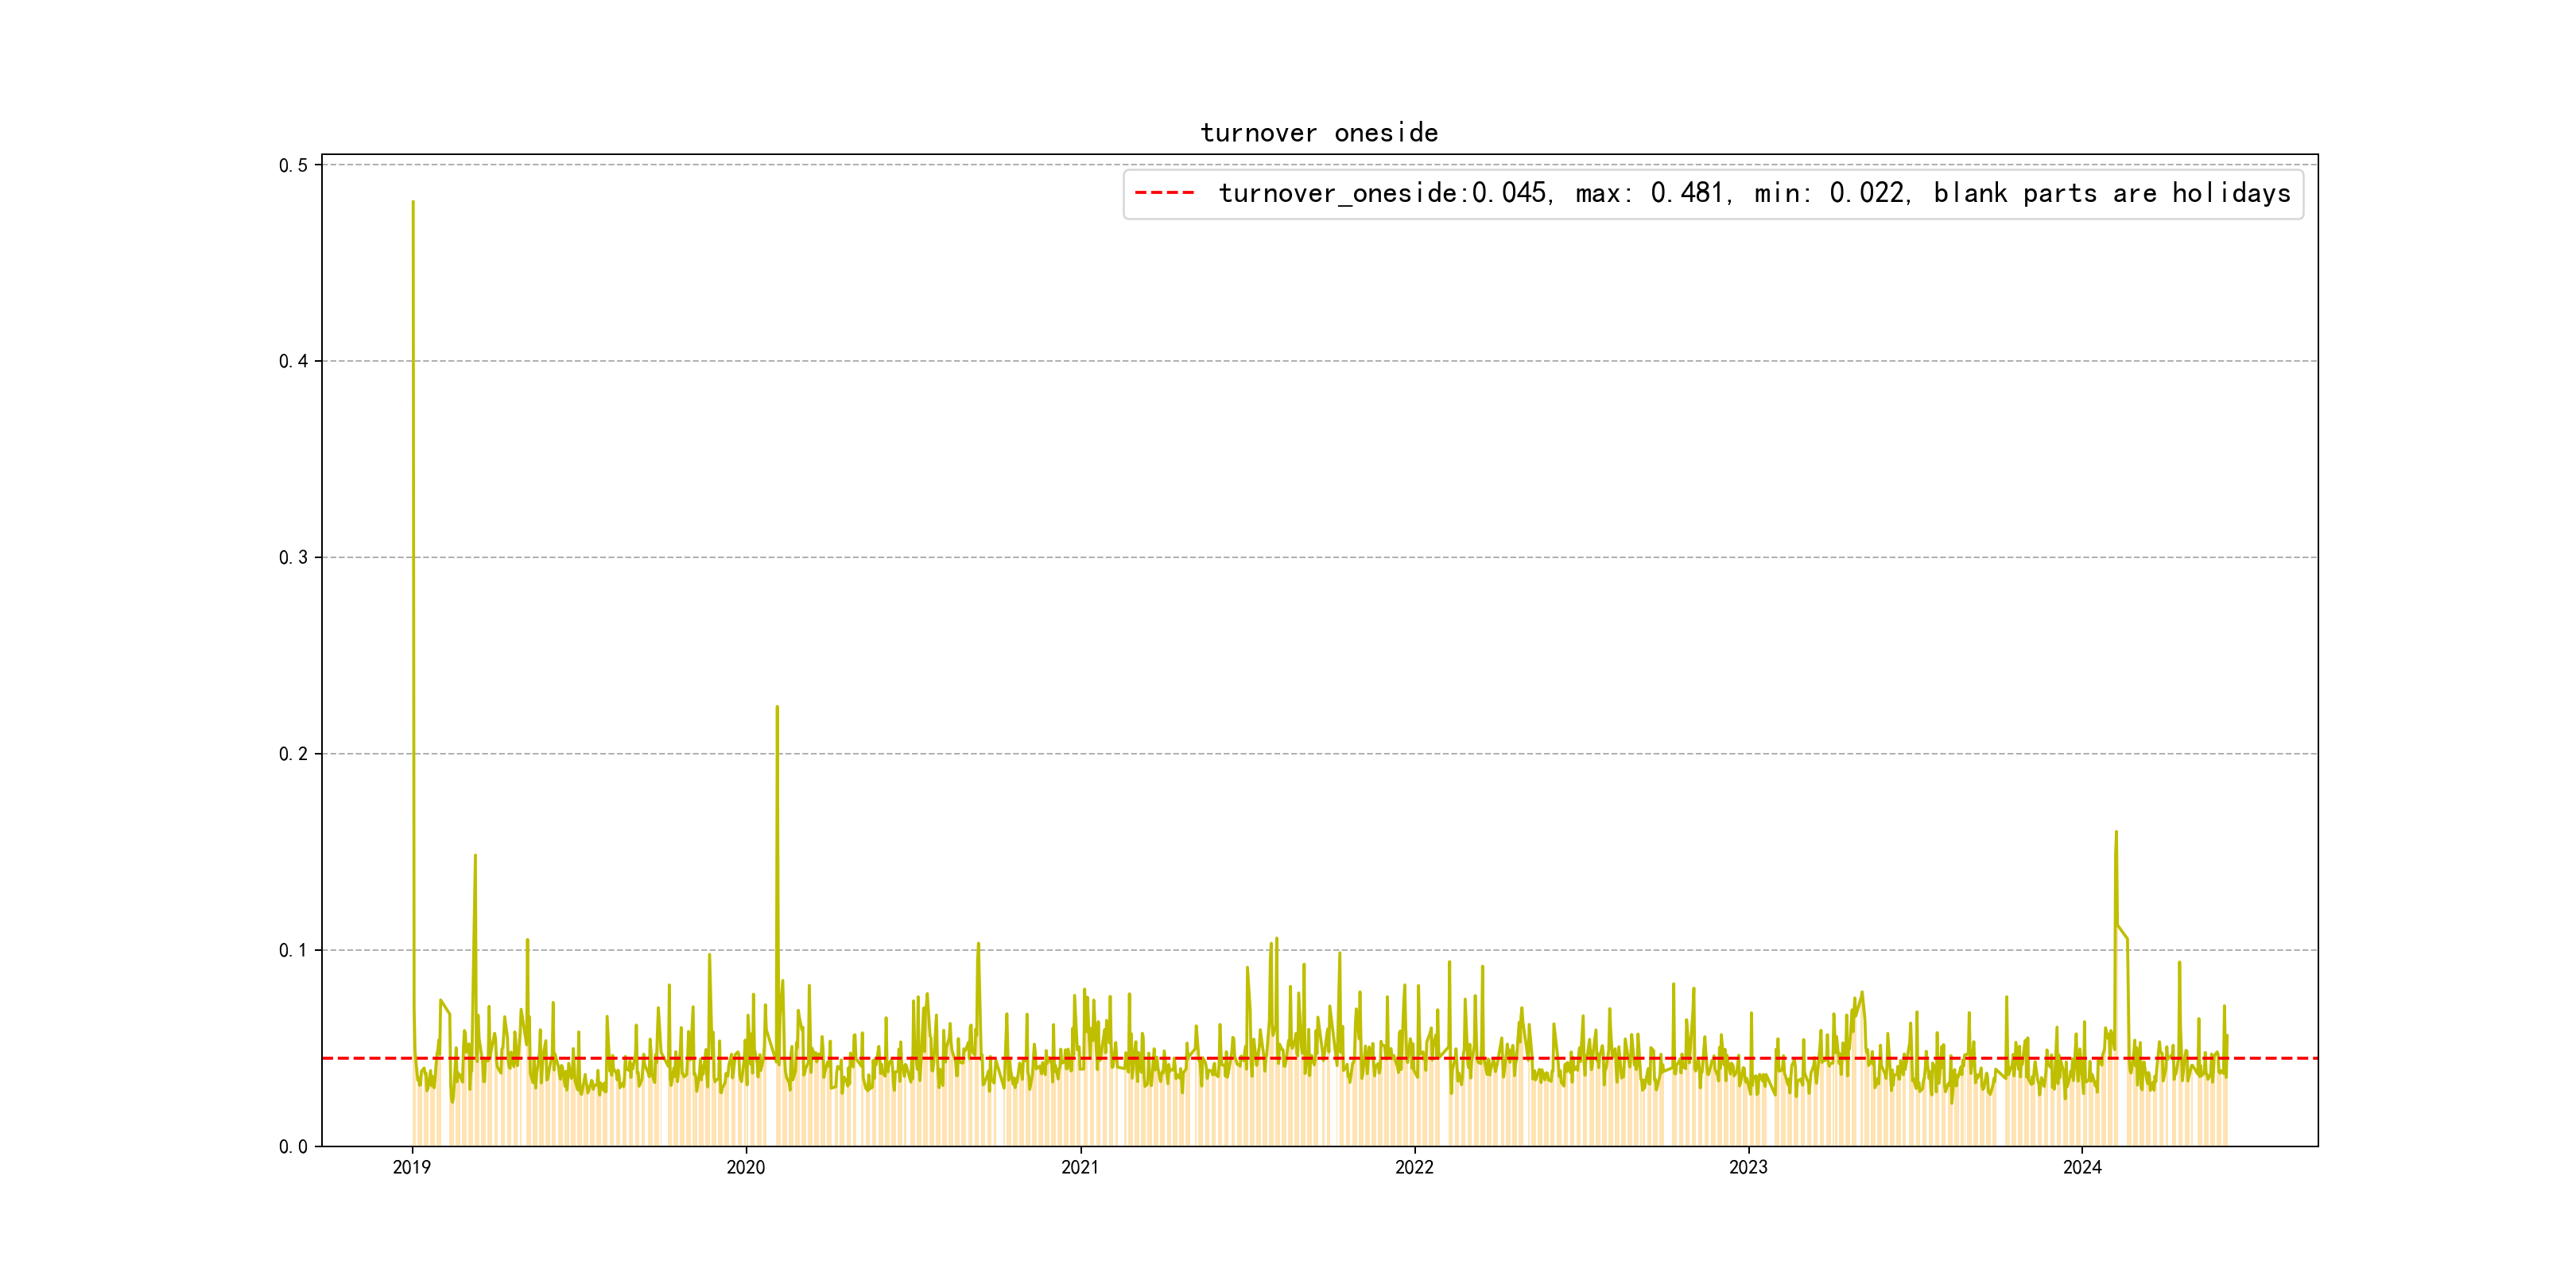Click the 2021 x-axis tick label
The width and height of the screenshot is (2576, 1288).
[x=1080, y=1167]
